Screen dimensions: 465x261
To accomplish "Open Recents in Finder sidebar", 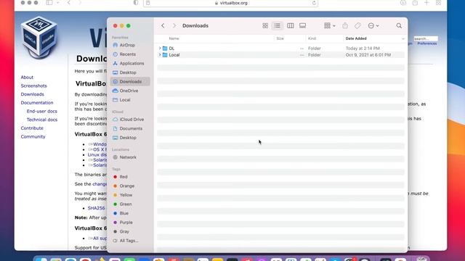I will click(x=128, y=54).
